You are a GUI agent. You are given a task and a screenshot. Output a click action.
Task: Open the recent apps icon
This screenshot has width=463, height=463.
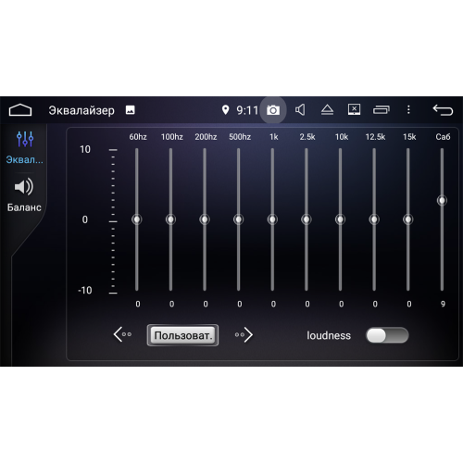point(382,110)
